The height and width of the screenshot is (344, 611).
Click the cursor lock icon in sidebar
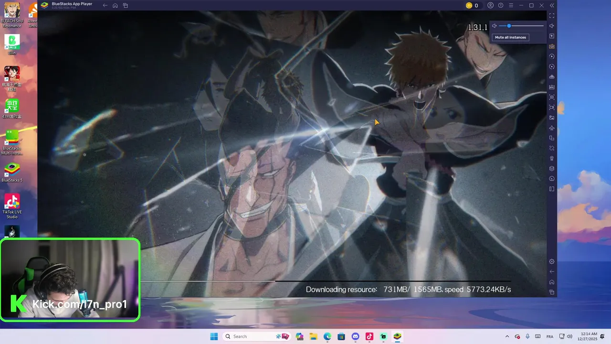pos(552,36)
